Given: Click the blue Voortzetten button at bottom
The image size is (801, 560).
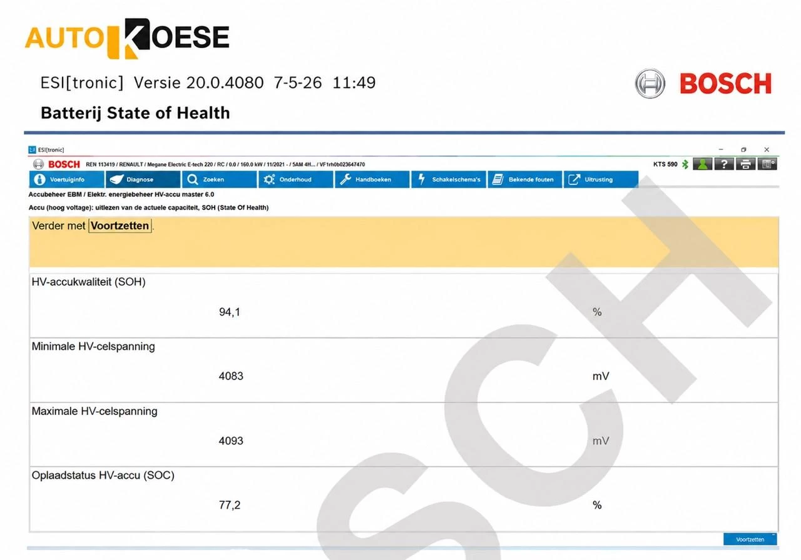Looking at the screenshot, I should point(750,539).
